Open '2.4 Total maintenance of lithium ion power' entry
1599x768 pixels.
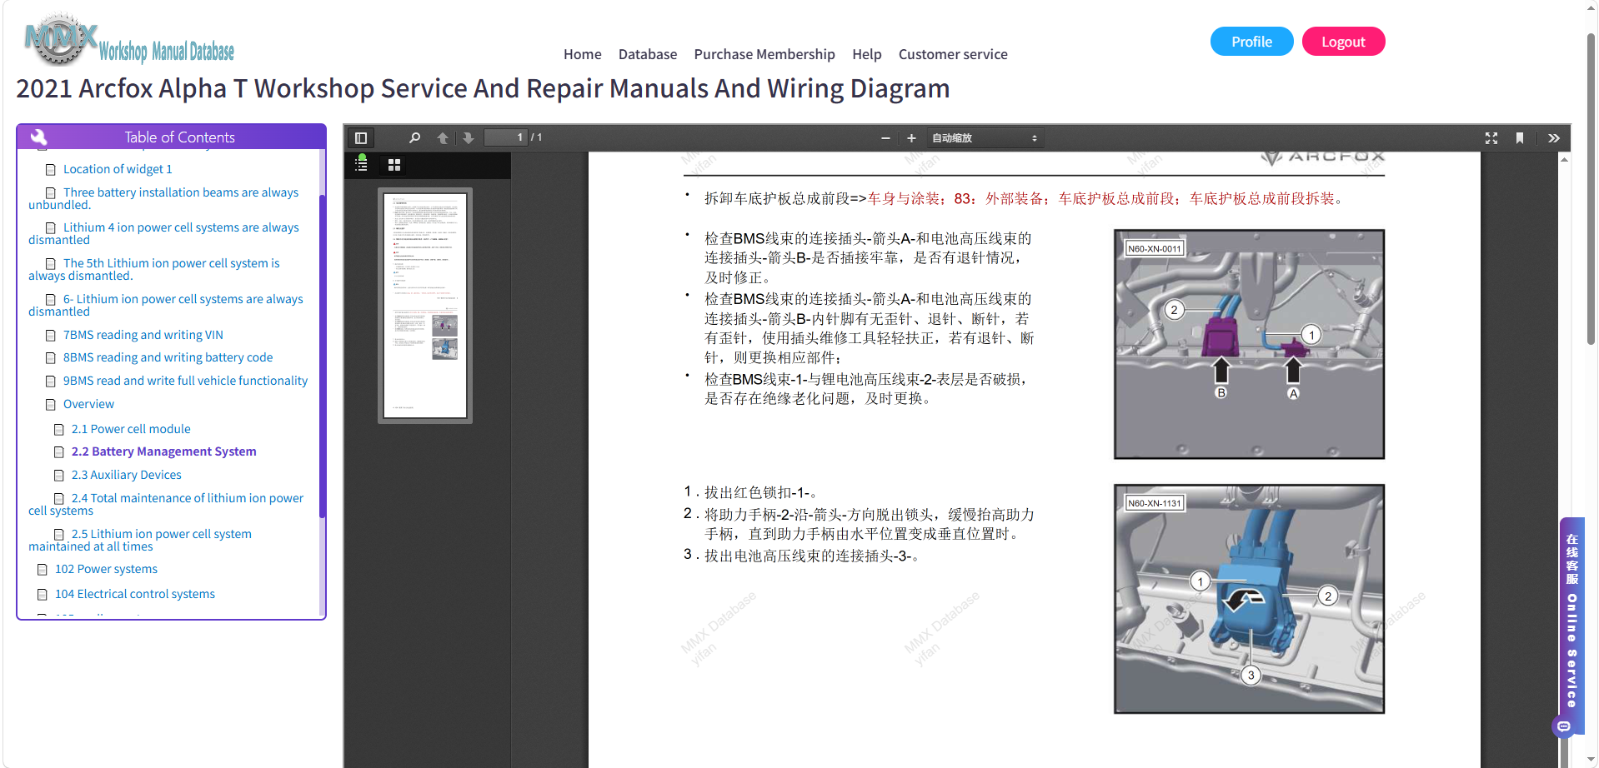166,504
